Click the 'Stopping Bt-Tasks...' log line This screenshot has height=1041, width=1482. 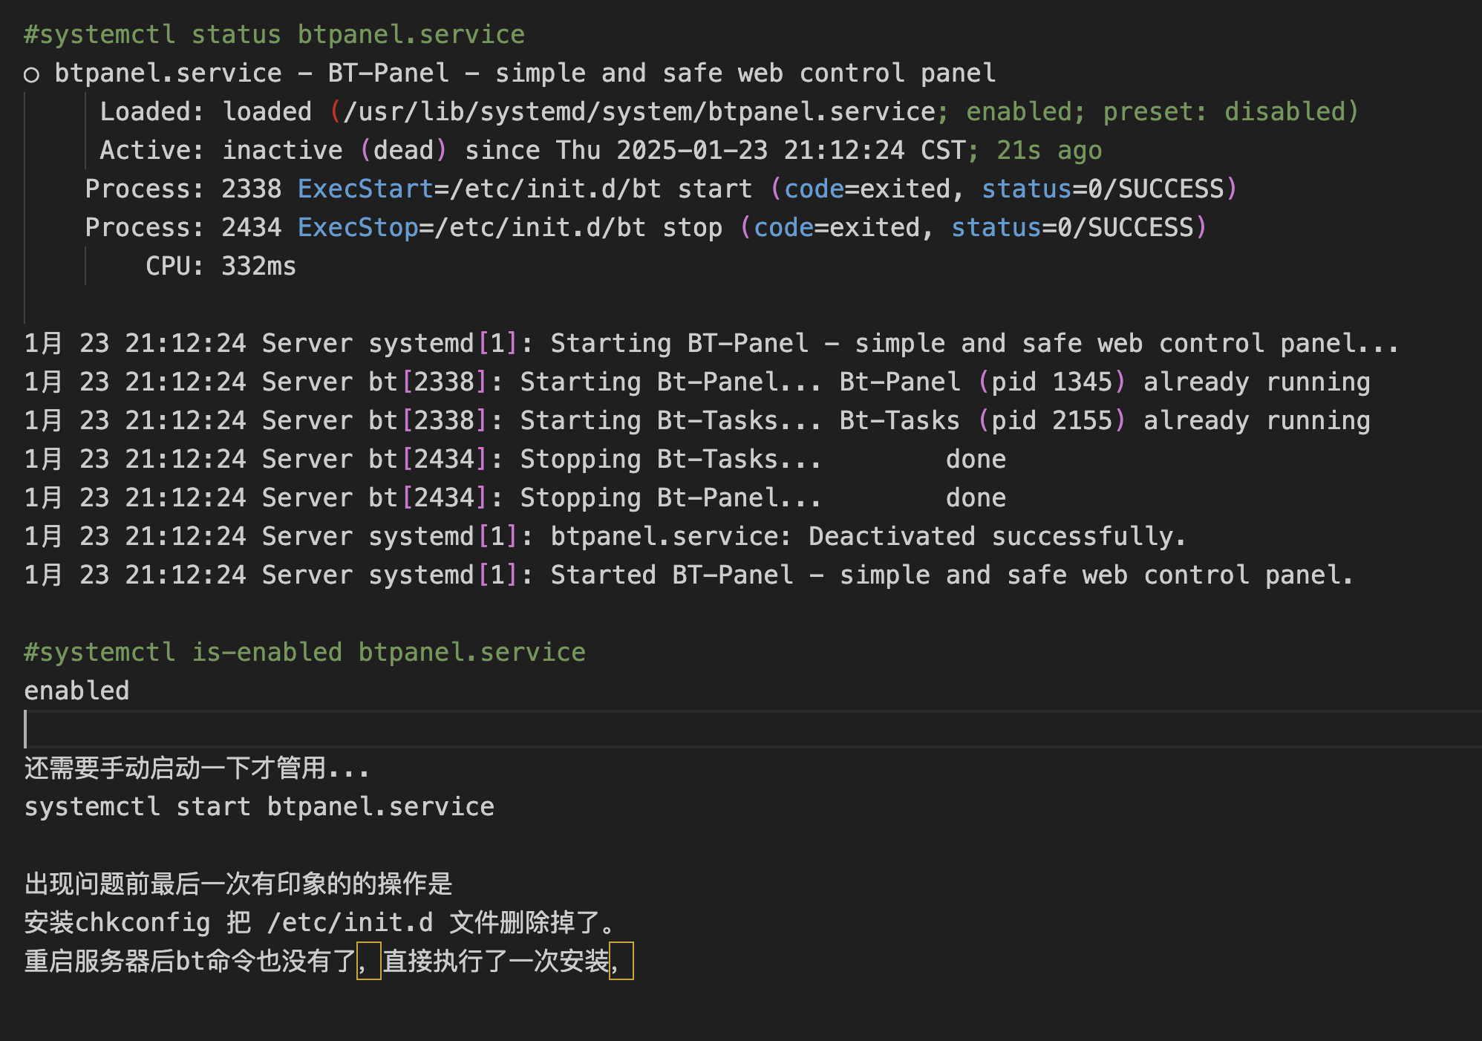click(515, 459)
